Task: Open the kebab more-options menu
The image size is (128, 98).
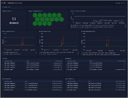Action: point(127,3)
